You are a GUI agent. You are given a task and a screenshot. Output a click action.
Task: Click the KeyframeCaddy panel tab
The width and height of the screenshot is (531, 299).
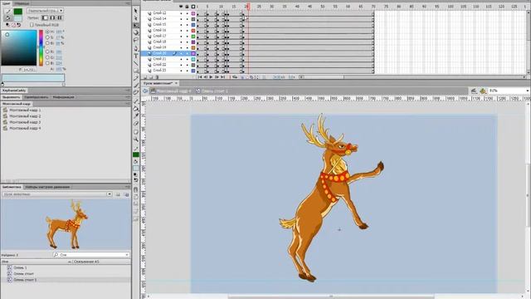tap(14, 91)
